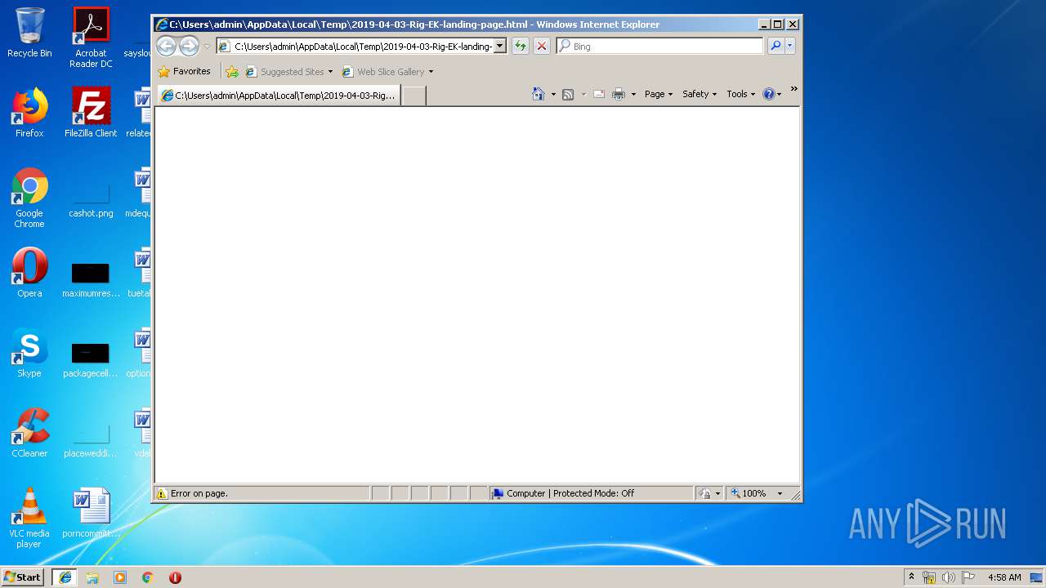Viewport: 1046px width, 588px height.
Task: Click the search magnifier button
Action: 776,47
